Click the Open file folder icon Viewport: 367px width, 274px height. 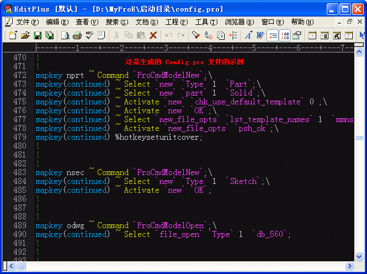pyautogui.click(x=25, y=35)
